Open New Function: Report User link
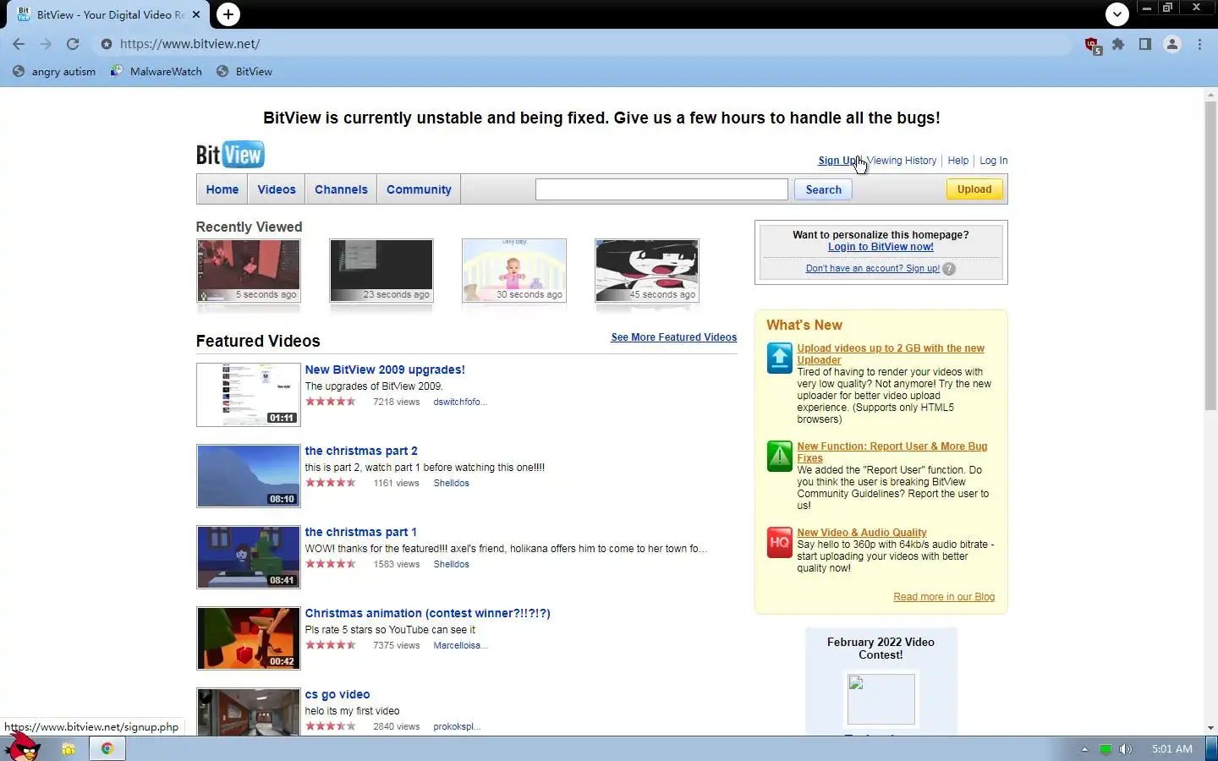The width and height of the screenshot is (1218, 761). coord(892,452)
